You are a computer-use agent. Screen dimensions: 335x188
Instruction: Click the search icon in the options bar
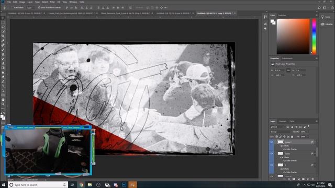pyautogui.click(x=319, y=8)
